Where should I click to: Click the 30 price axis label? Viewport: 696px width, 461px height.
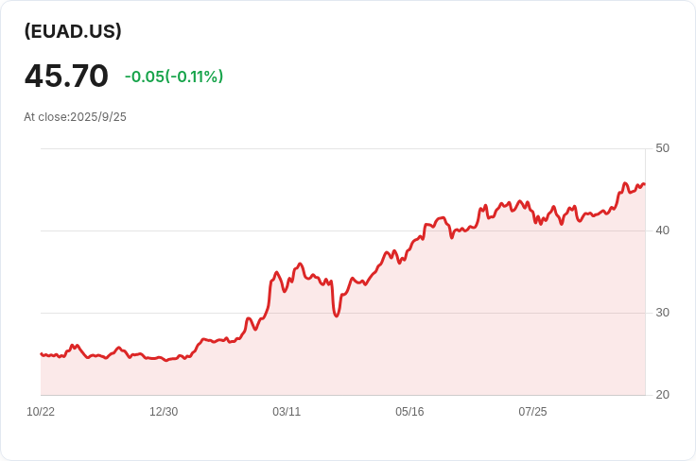click(x=662, y=313)
